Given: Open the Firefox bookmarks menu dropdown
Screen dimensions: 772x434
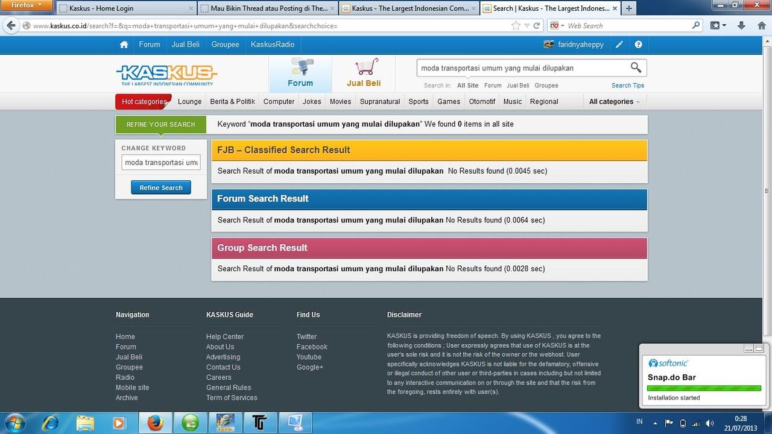Looking at the screenshot, I should [x=718, y=26].
